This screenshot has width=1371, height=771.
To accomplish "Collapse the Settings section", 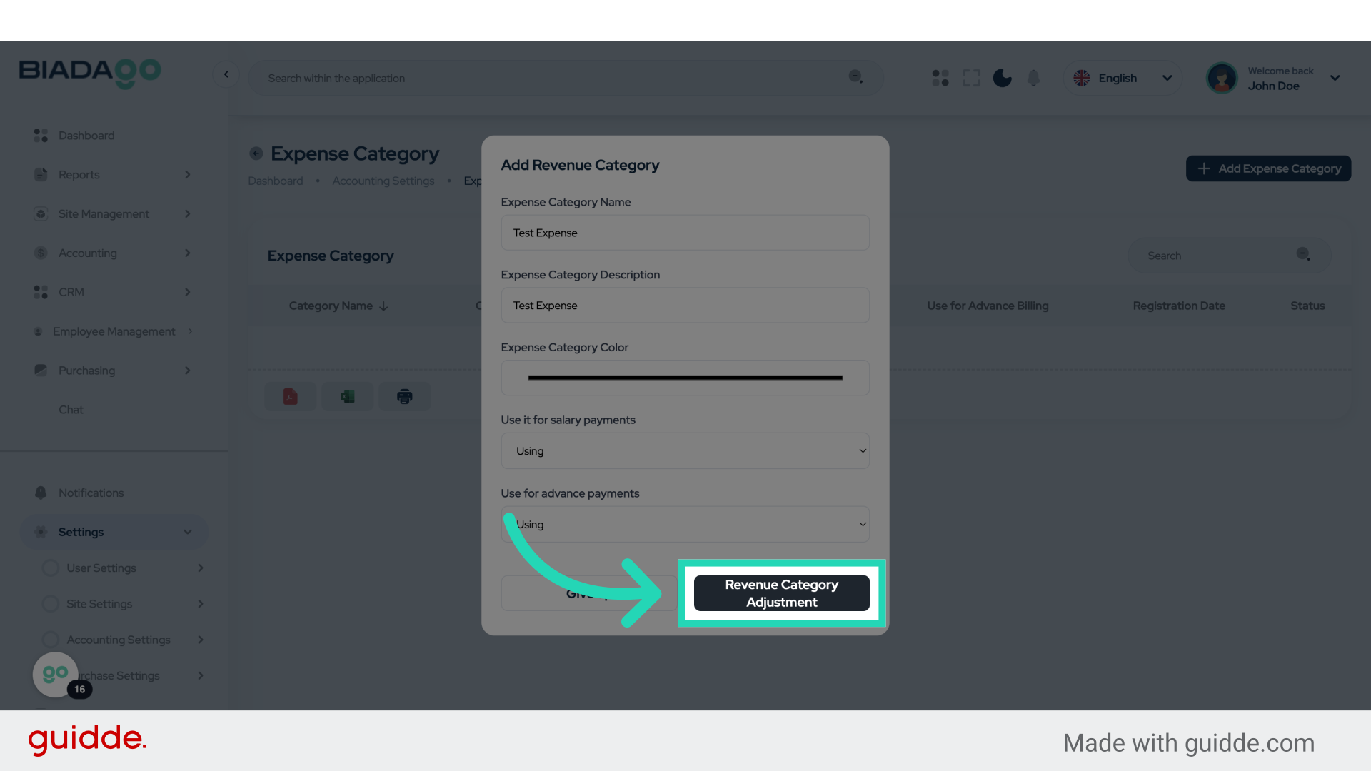I will point(114,532).
